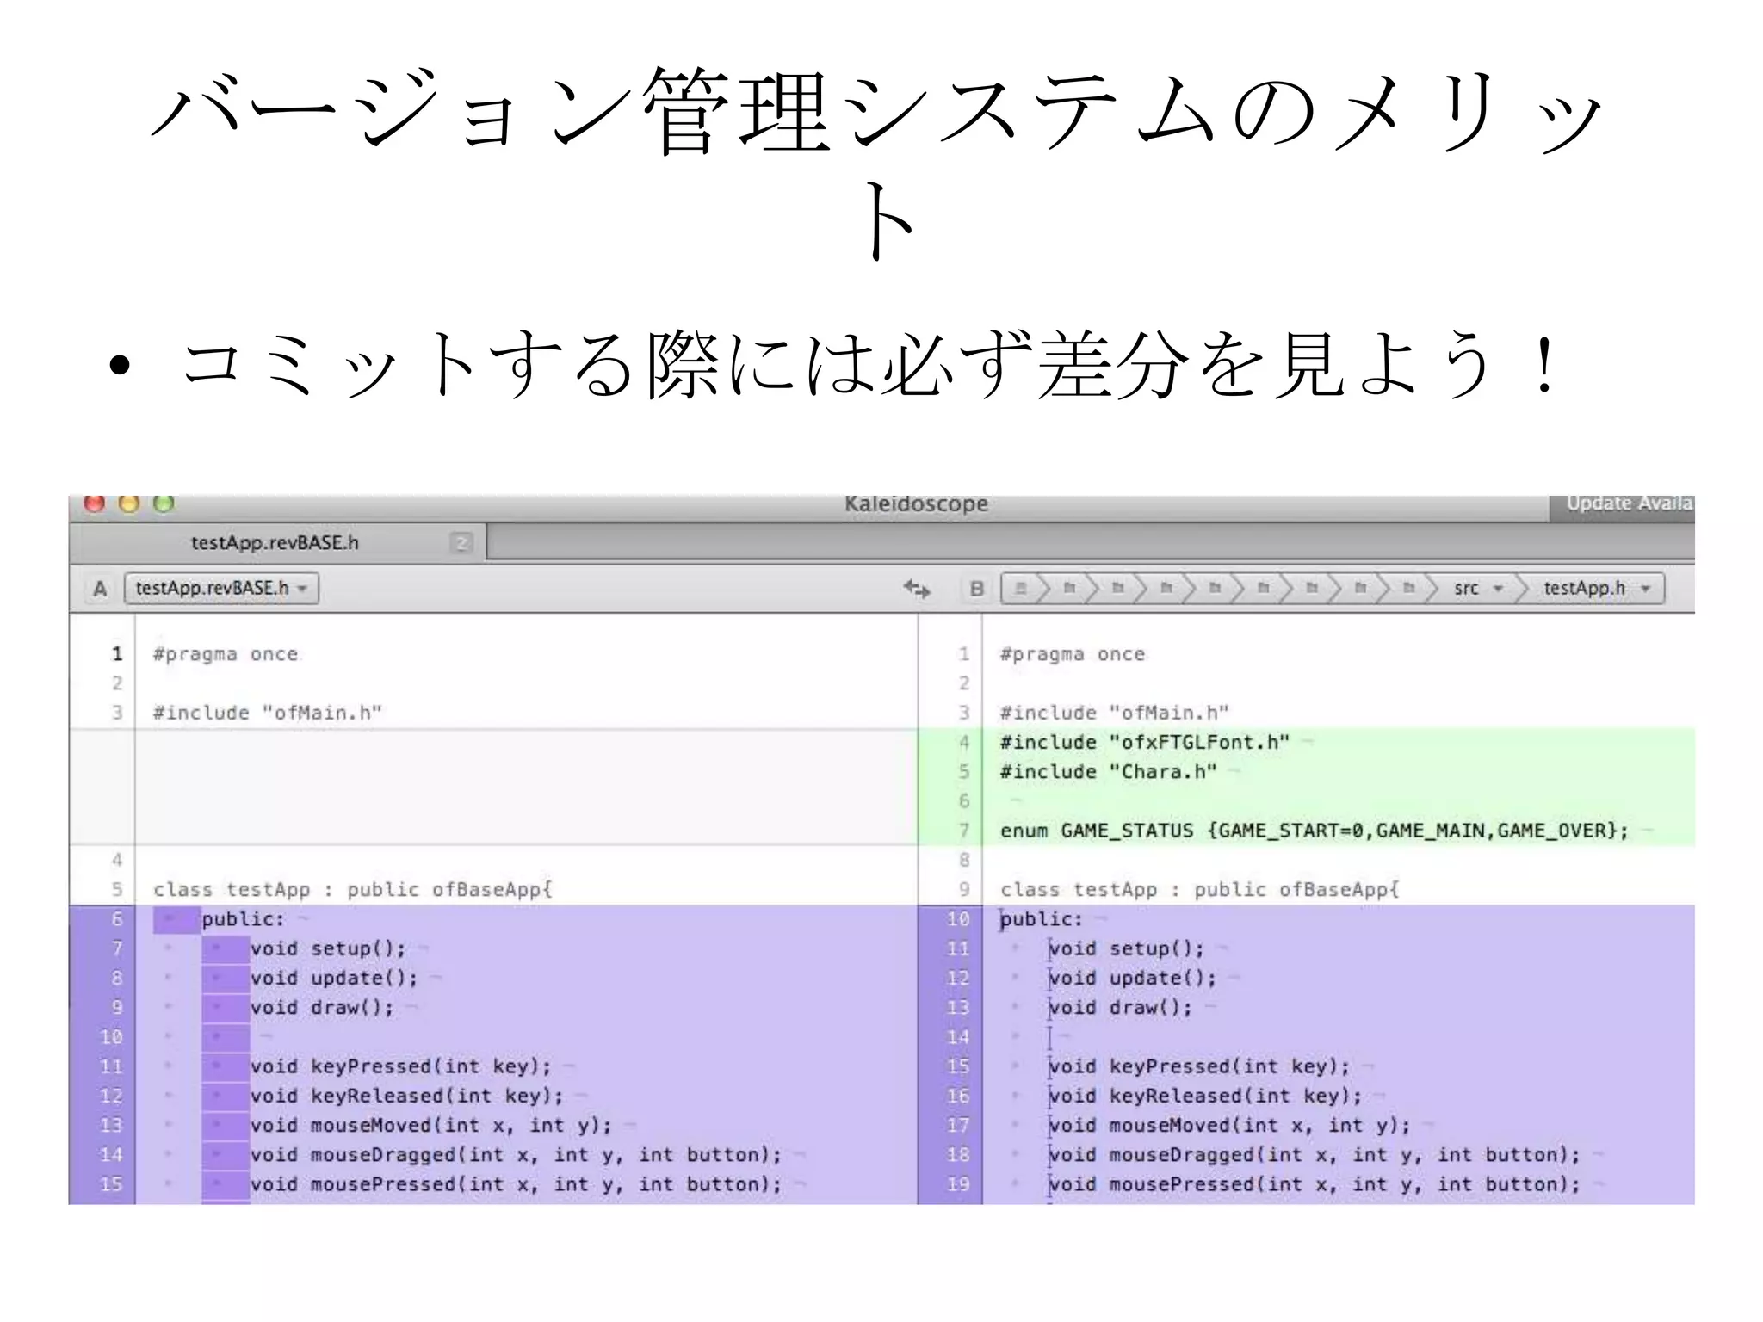This screenshot has width=1763, height=1322.
Task: Click void update(); on line 12 in pane B
Action: pos(1133,979)
